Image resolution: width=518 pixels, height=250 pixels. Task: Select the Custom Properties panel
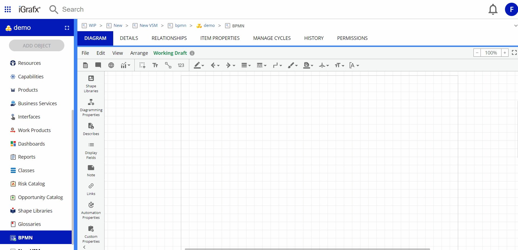(x=91, y=234)
